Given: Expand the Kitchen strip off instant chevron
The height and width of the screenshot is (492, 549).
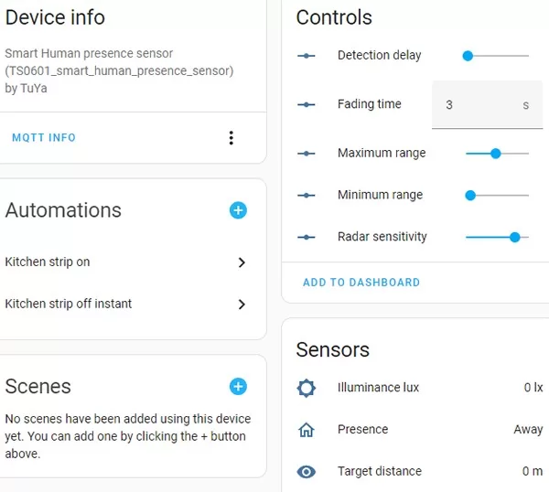Looking at the screenshot, I should pyautogui.click(x=242, y=305).
